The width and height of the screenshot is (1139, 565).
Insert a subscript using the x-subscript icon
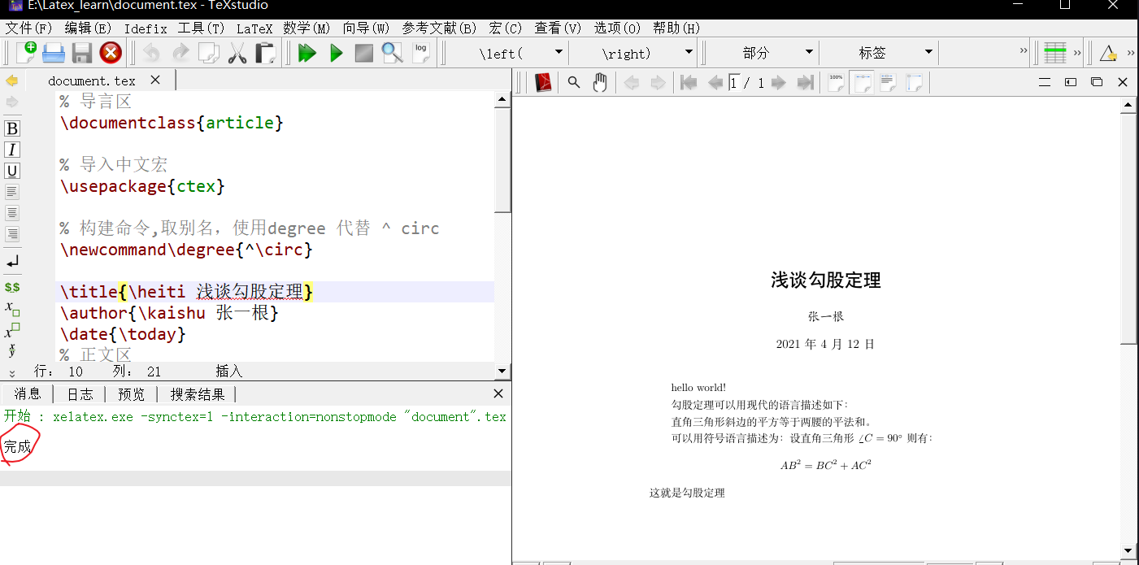pyautogui.click(x=12, y=308)
